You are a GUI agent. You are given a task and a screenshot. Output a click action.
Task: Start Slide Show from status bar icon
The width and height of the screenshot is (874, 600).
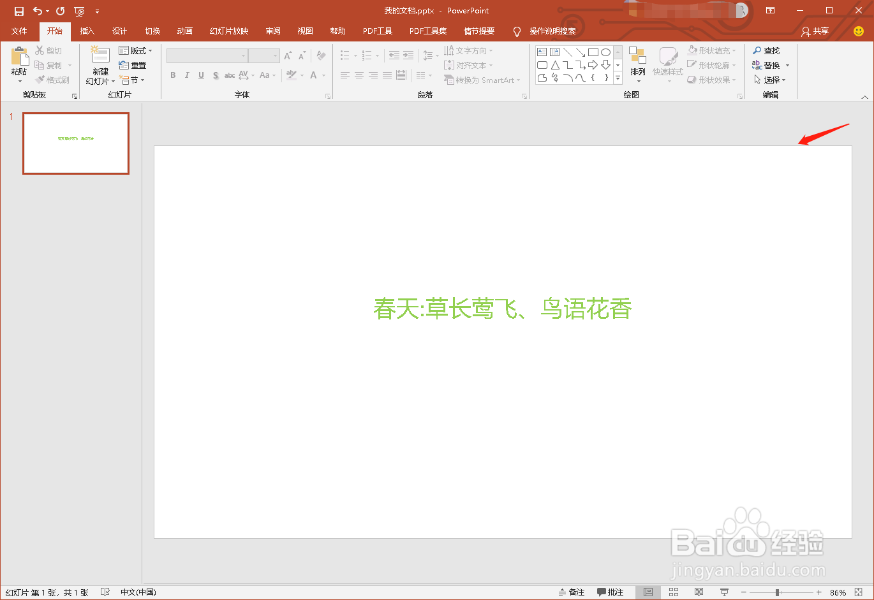coord(724,592)
